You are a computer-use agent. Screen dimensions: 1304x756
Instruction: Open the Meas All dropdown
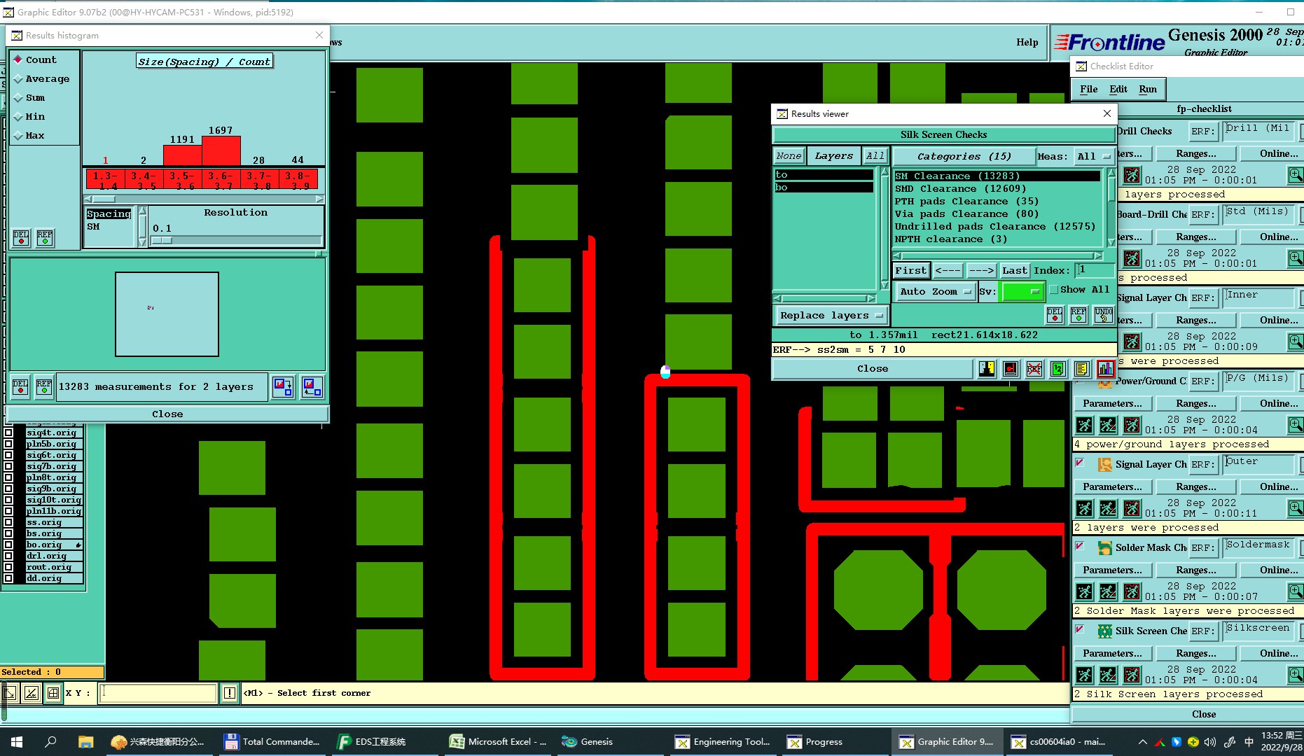pos(1095,157)
